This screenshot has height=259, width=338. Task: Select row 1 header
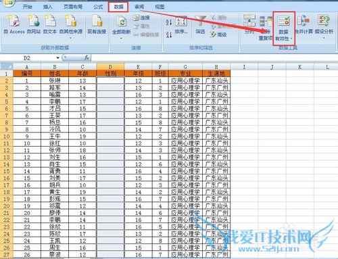7,74
